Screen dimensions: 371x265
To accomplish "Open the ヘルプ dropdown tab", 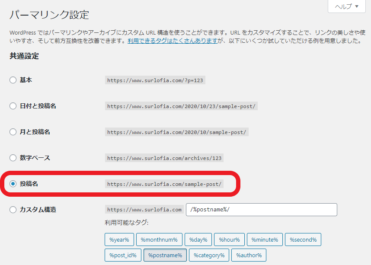I will (346, 6).
